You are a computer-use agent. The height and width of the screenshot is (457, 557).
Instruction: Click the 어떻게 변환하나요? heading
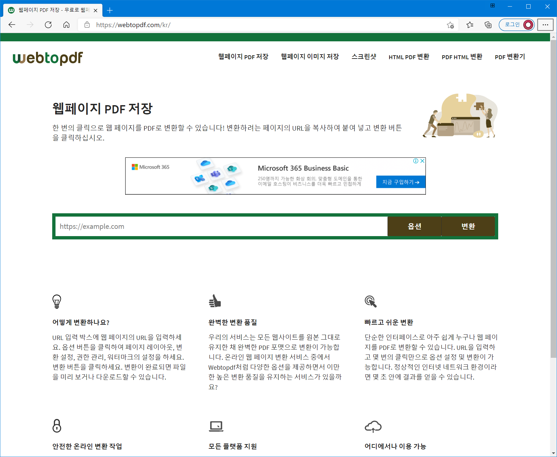pyautogui.click(x=81, y=322)
